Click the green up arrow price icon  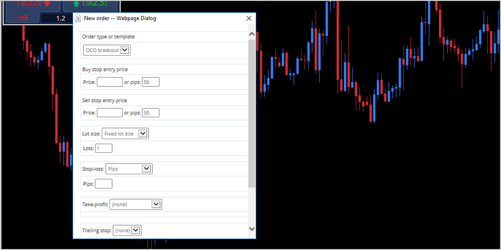(76, 4)
